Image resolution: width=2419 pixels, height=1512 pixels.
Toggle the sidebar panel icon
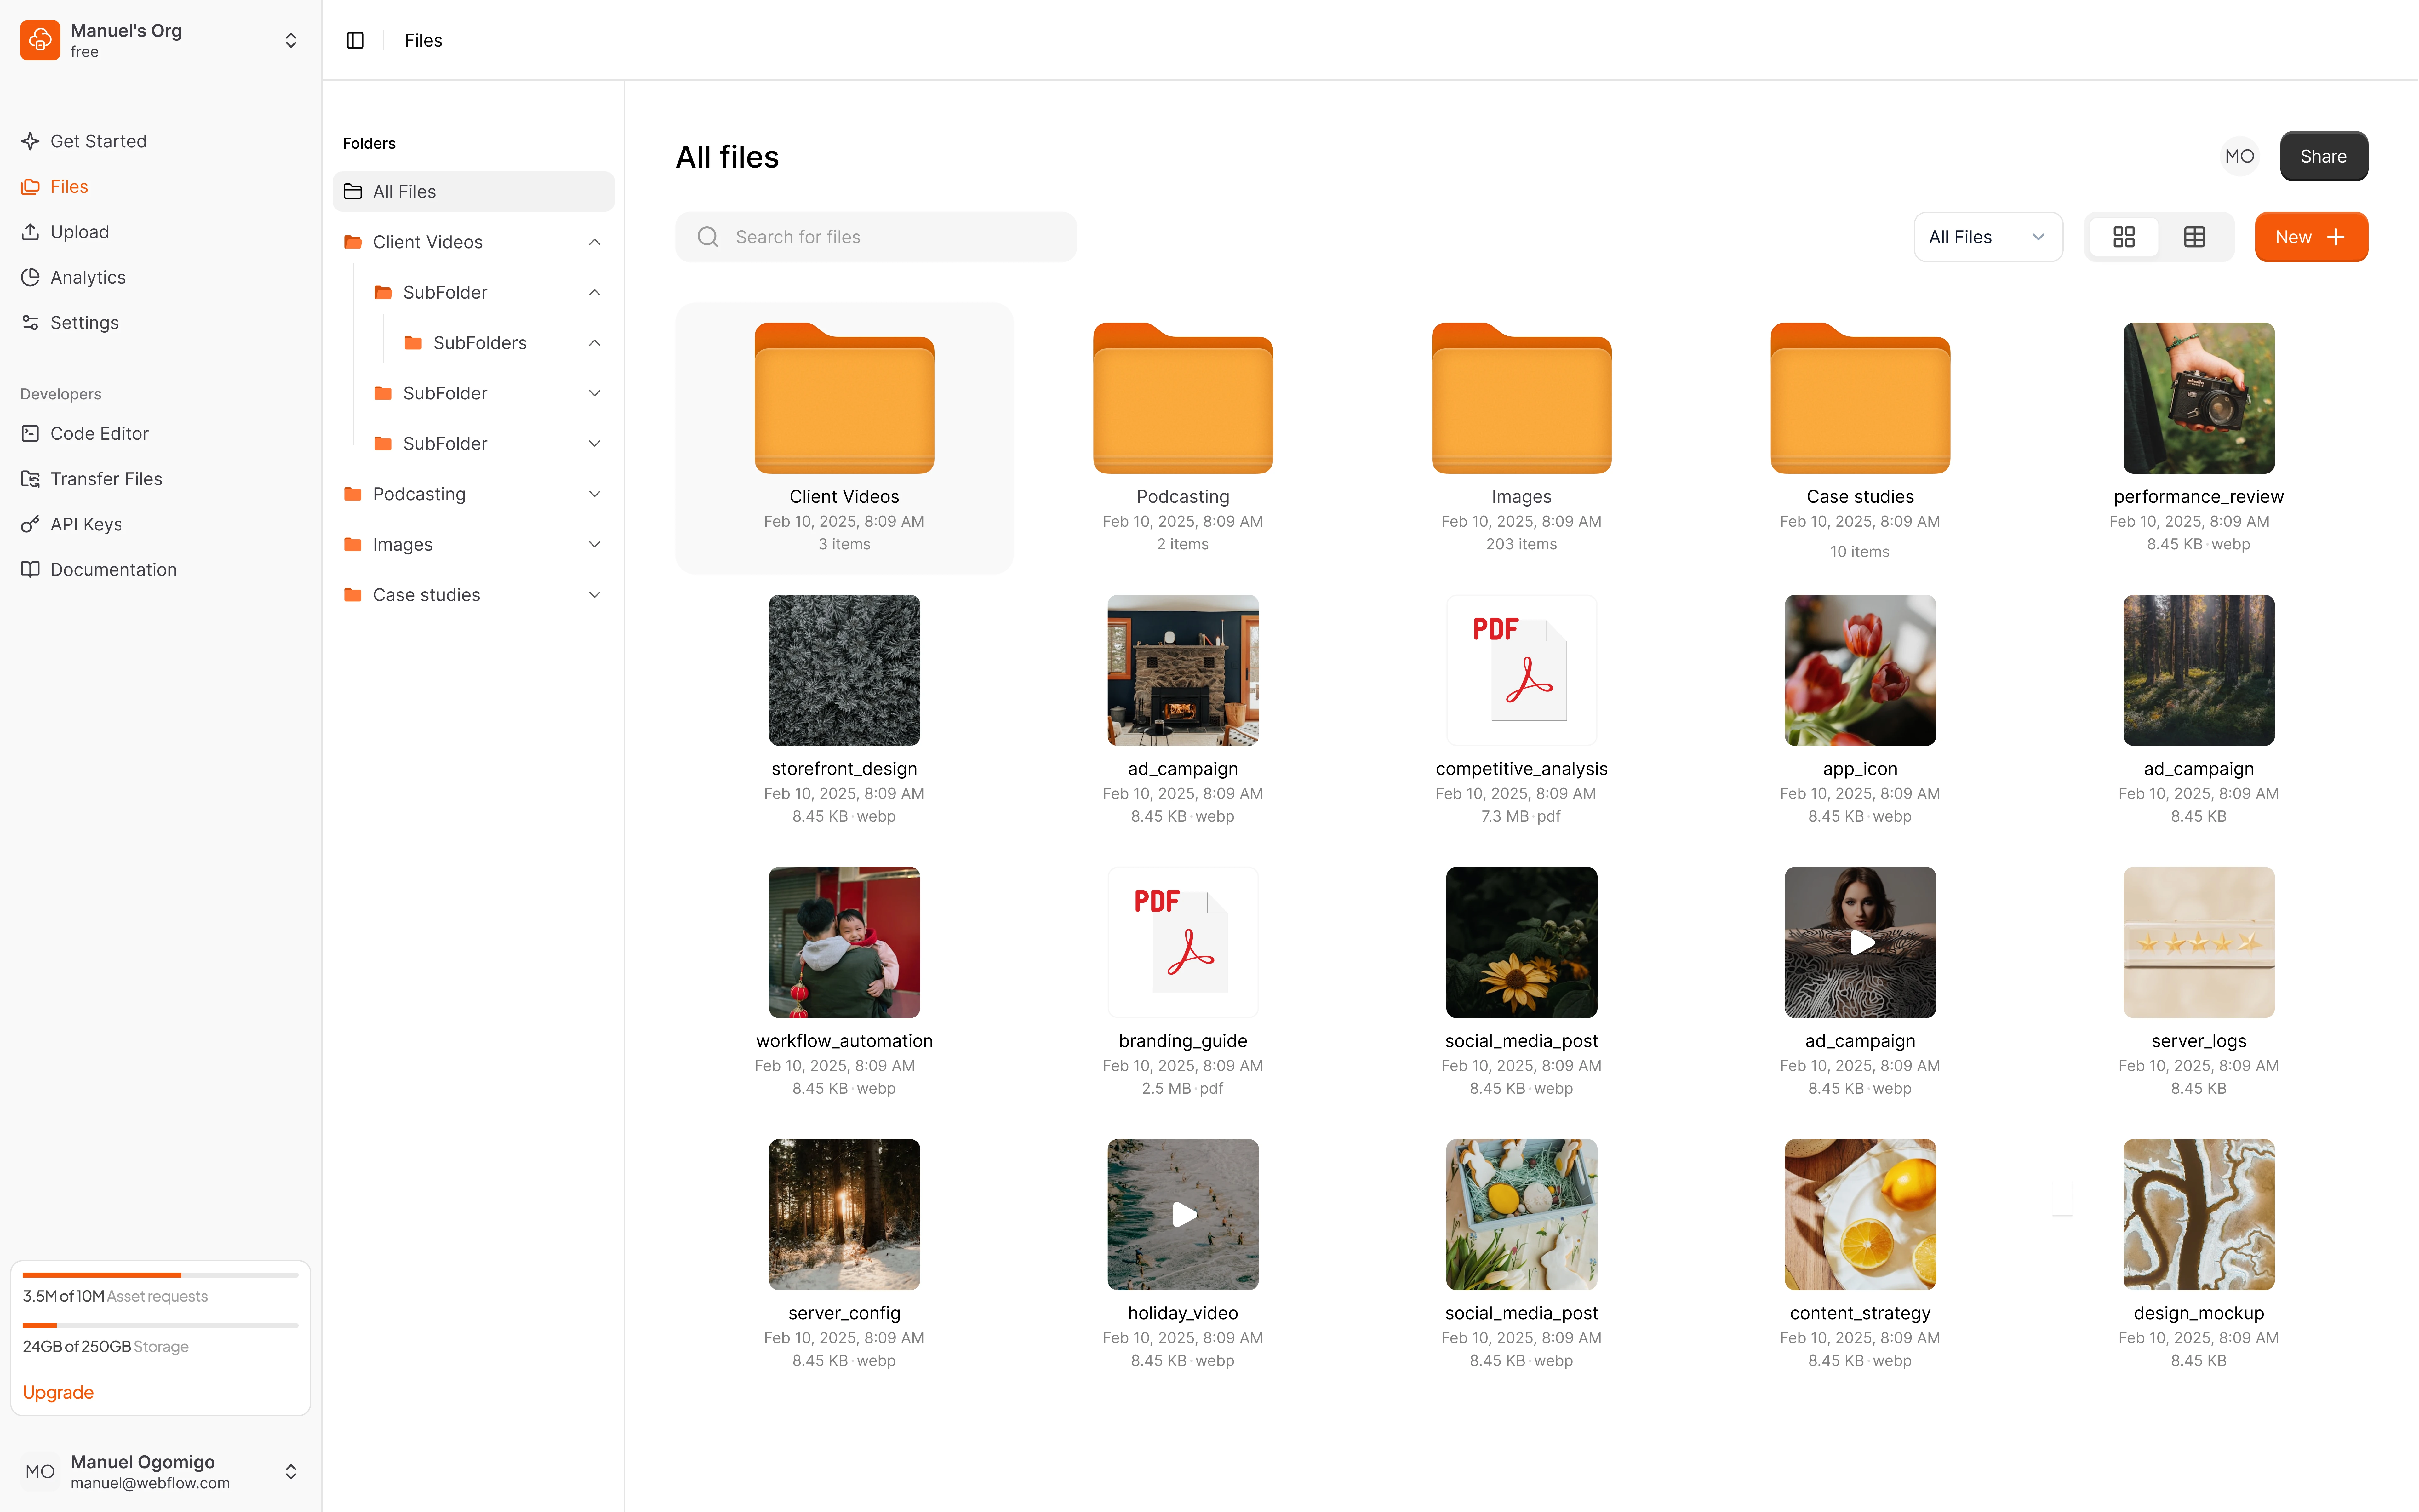pyautogui.click(x=355, y=40)
